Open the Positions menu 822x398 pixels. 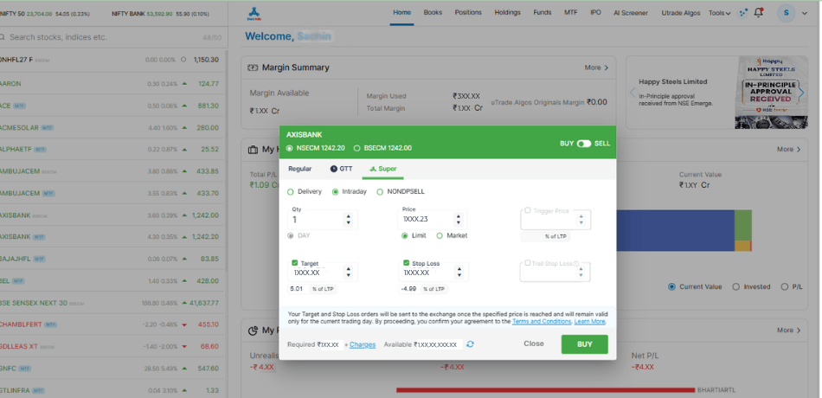point(468,13)
